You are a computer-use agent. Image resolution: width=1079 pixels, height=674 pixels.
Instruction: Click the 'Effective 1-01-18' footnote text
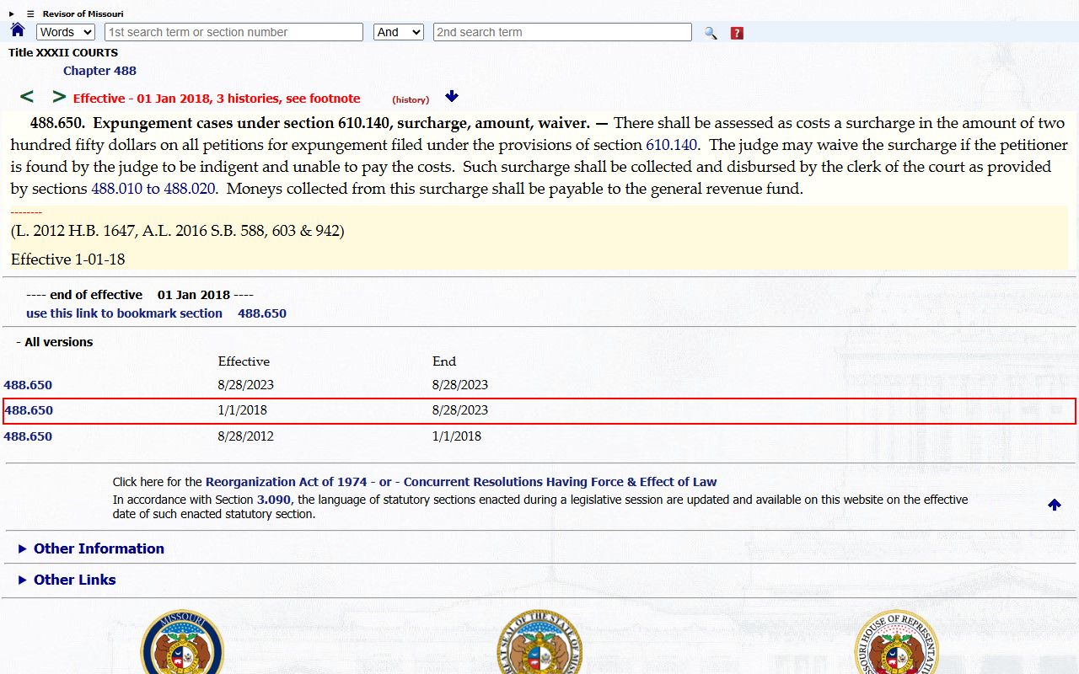68,259
